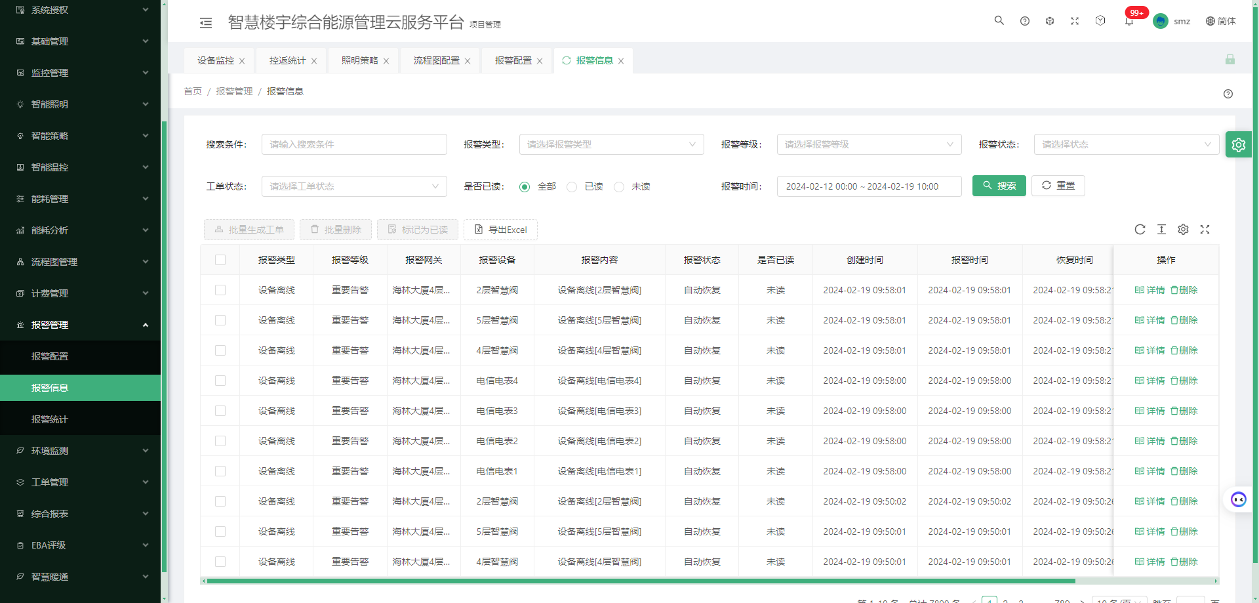This screenshot has height=603, width=1259.
Task: Open the 报警时间 date range field
Action: click(869, 186)
